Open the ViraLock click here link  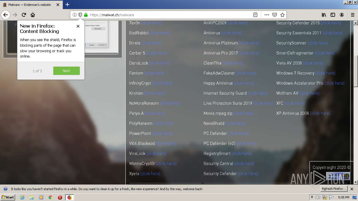157,154
